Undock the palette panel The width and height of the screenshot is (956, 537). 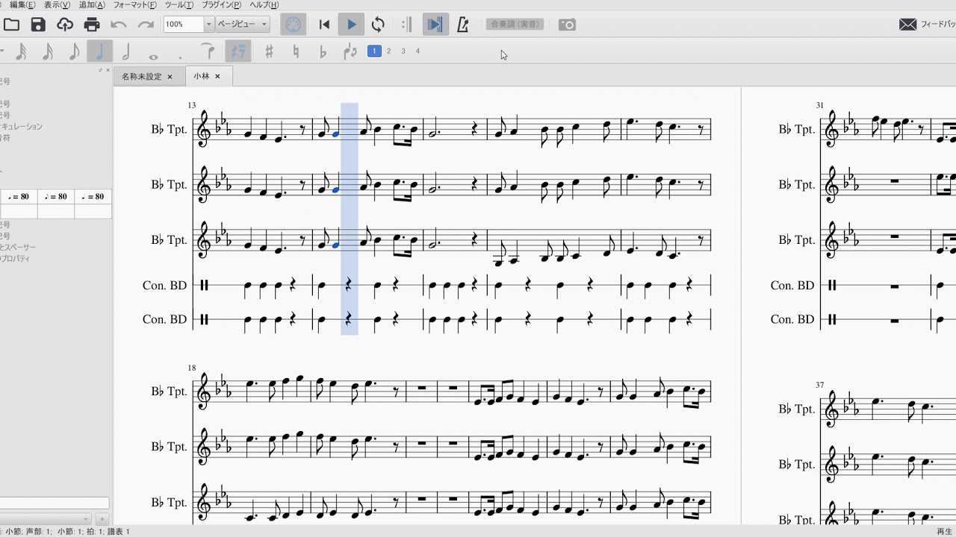[x=101, y=70]
